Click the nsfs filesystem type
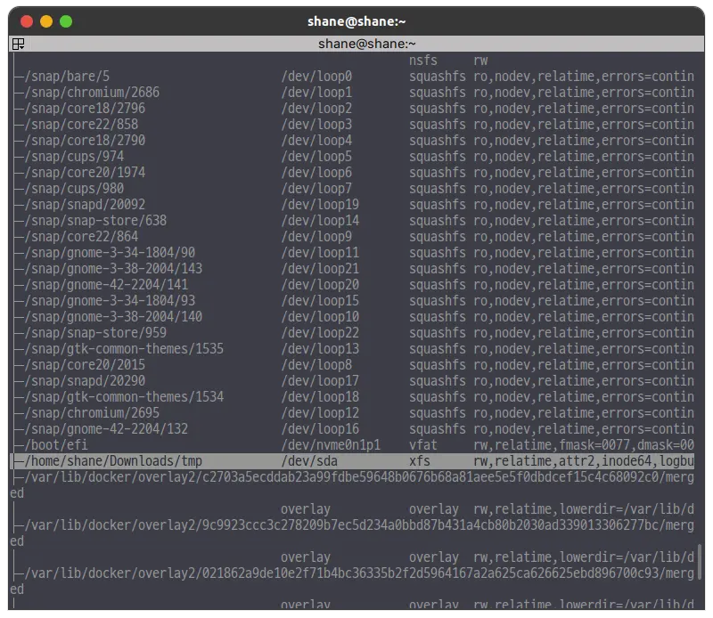 click(x=422, y=61)
